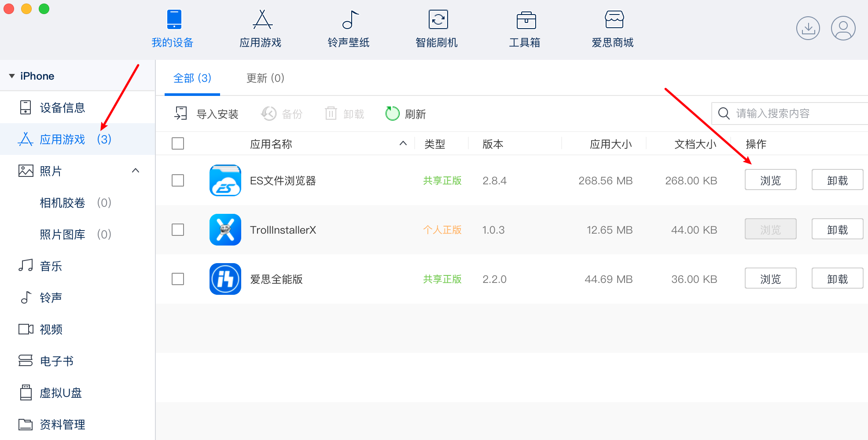This screenshot has height=440, width=868.
Task: Open the 爱思商城 store icon
Action: pyautogui.click(x=614, y=19)
